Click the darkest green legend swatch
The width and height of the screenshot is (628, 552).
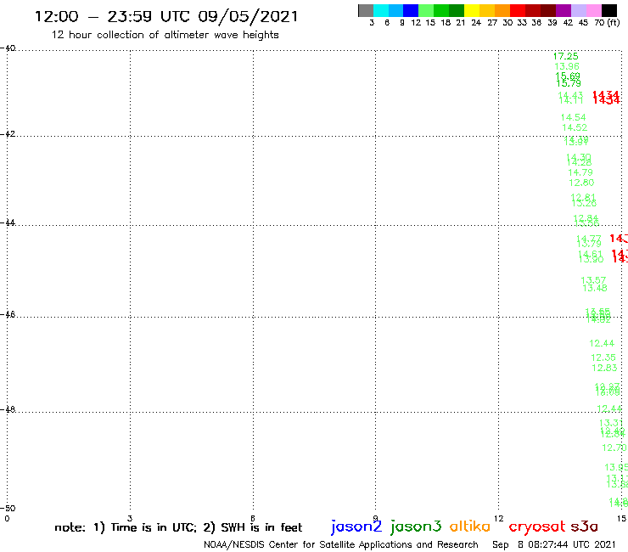pyautogui.click(x=457, y=10)
